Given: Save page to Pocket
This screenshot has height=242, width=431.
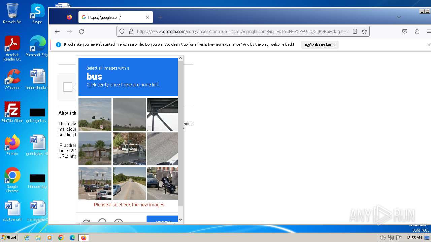Looking at the screenshot, I should click(x=405, y=31).
